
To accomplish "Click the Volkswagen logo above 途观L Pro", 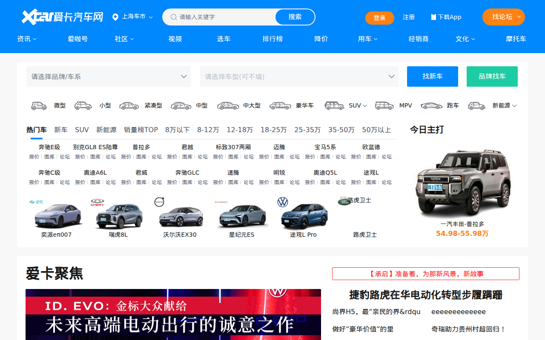I will point(283,202).
